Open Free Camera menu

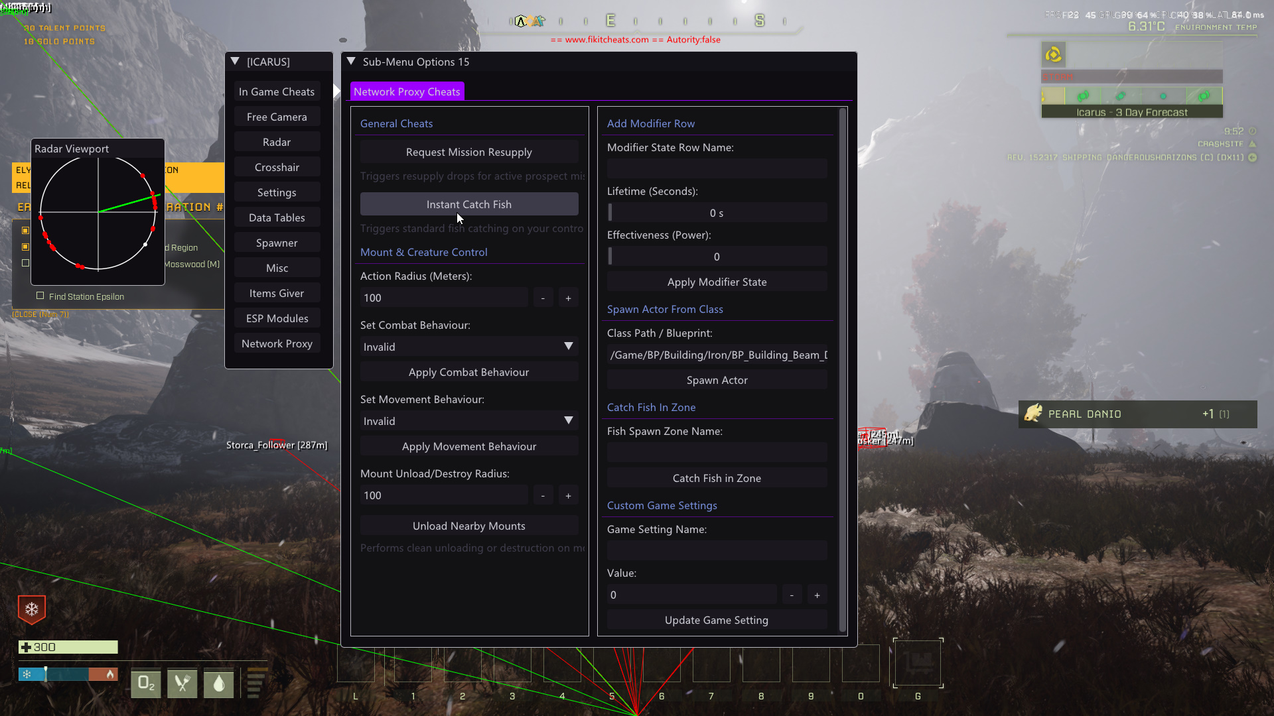[277, 117]
